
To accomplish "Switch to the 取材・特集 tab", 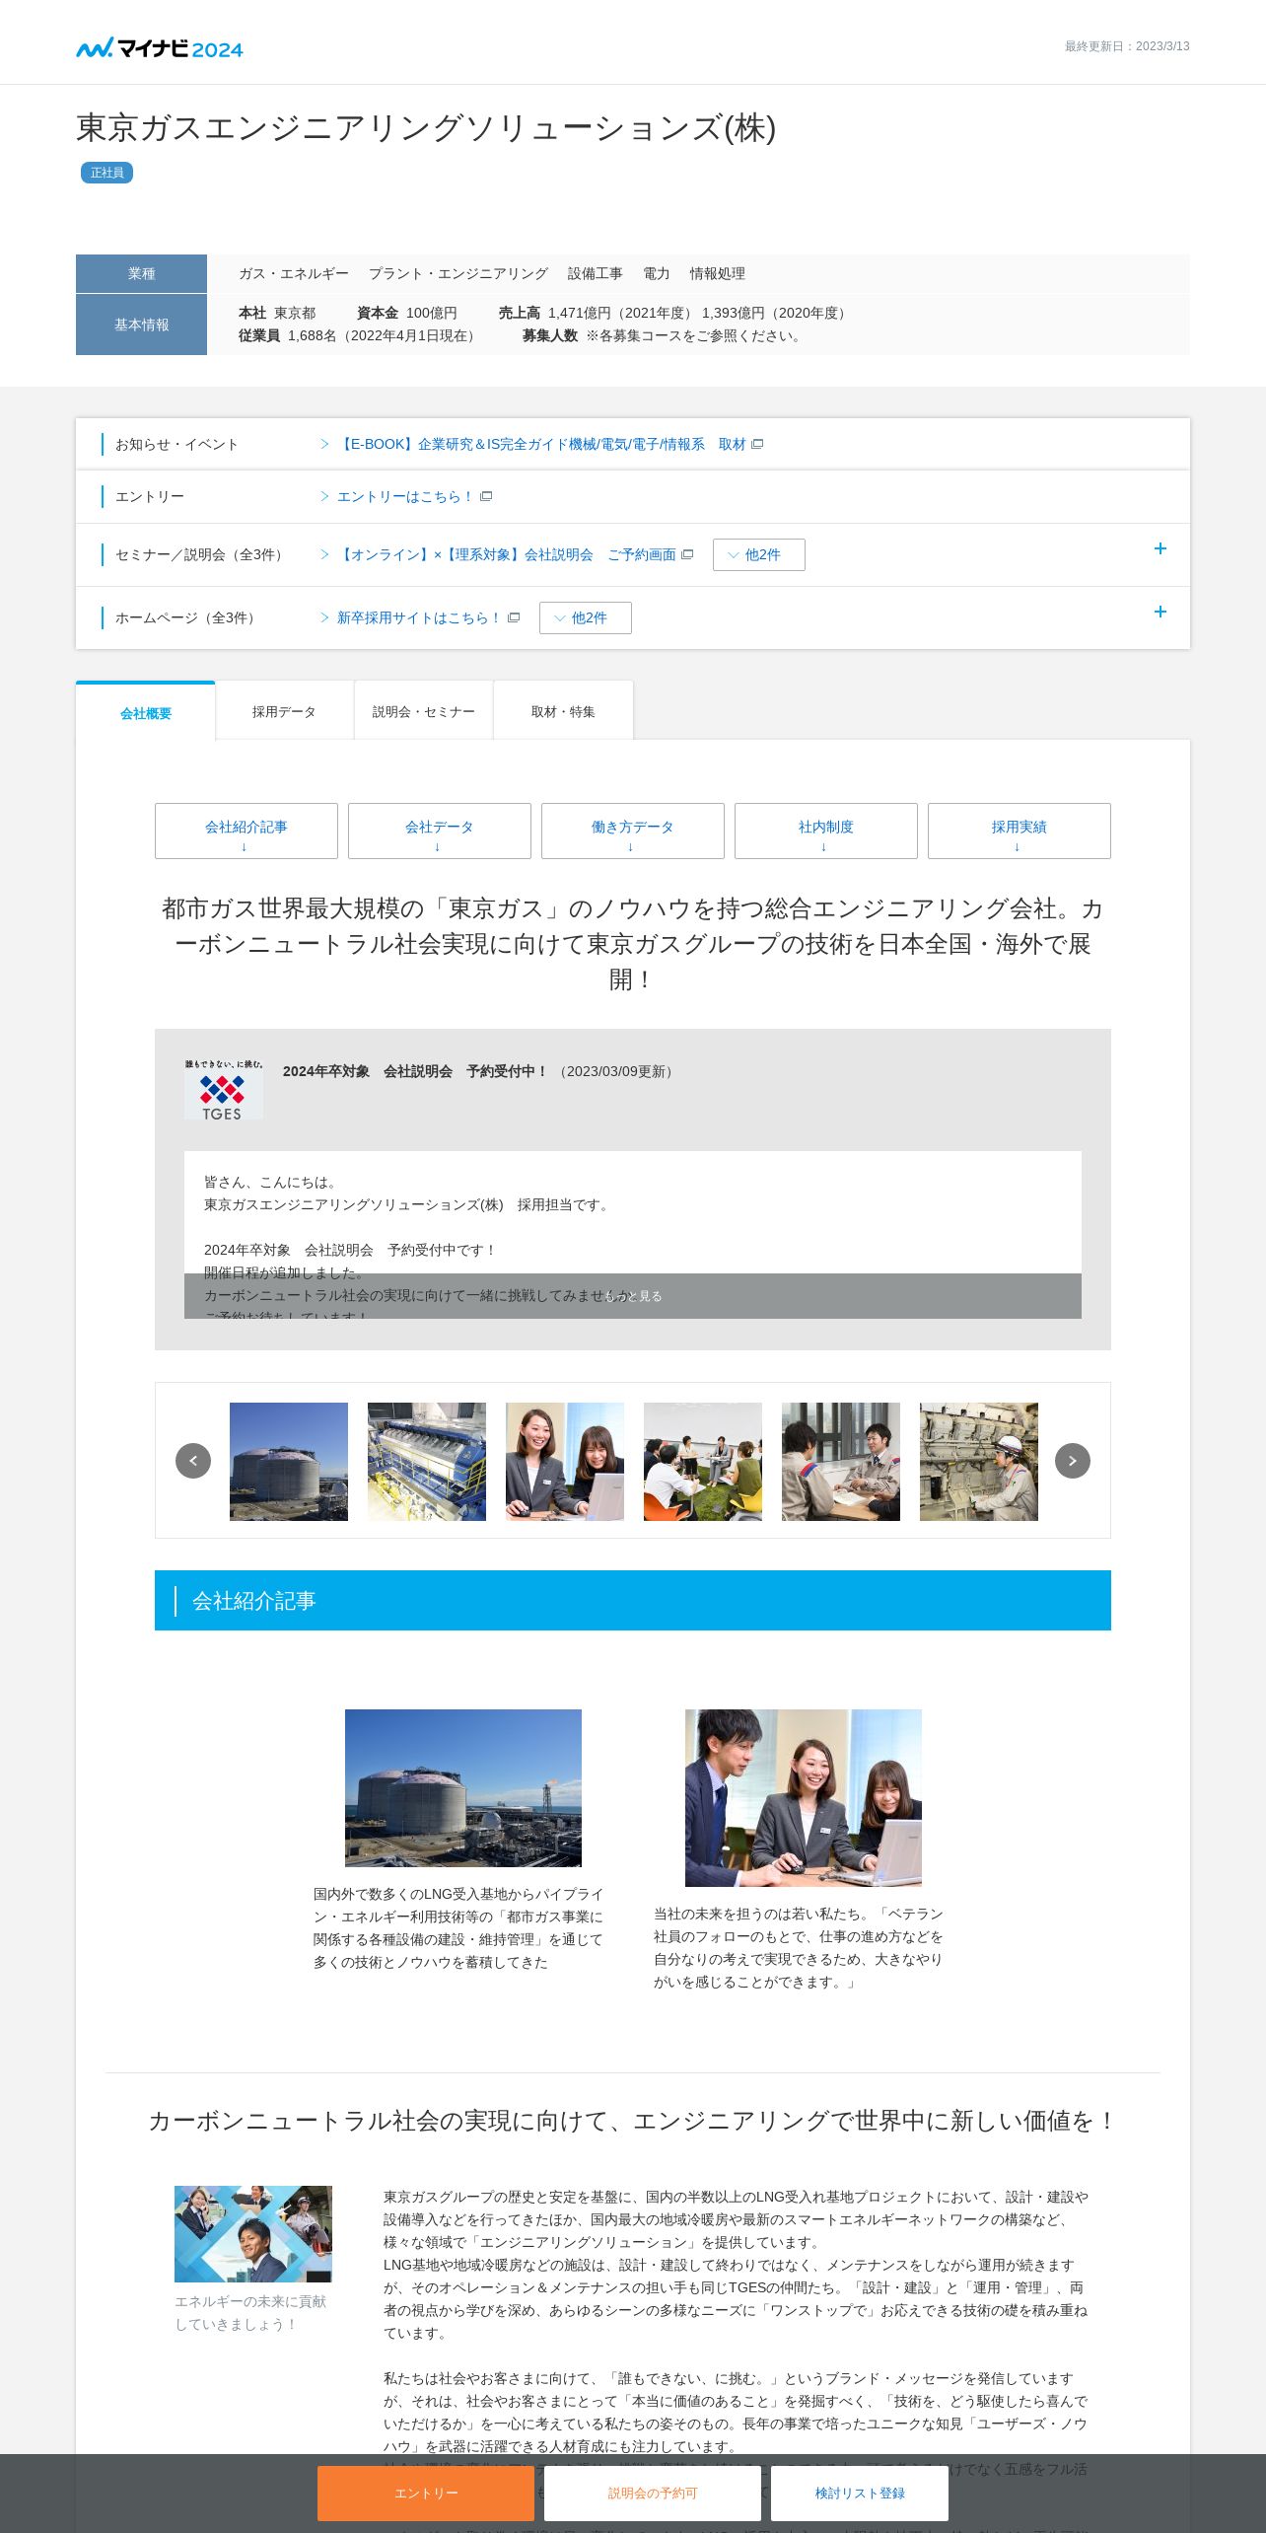I will (x=563, y=711).
